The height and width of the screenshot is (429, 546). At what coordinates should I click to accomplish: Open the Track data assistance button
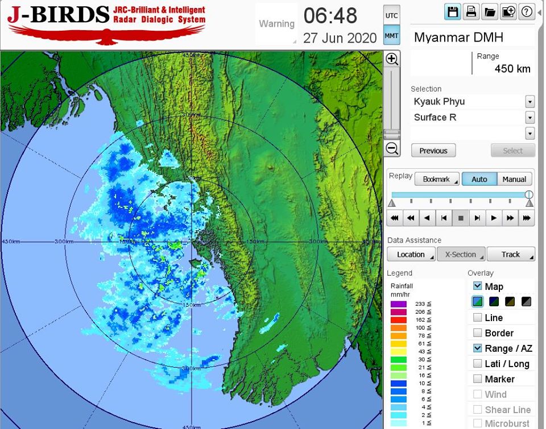click(510, 254)
